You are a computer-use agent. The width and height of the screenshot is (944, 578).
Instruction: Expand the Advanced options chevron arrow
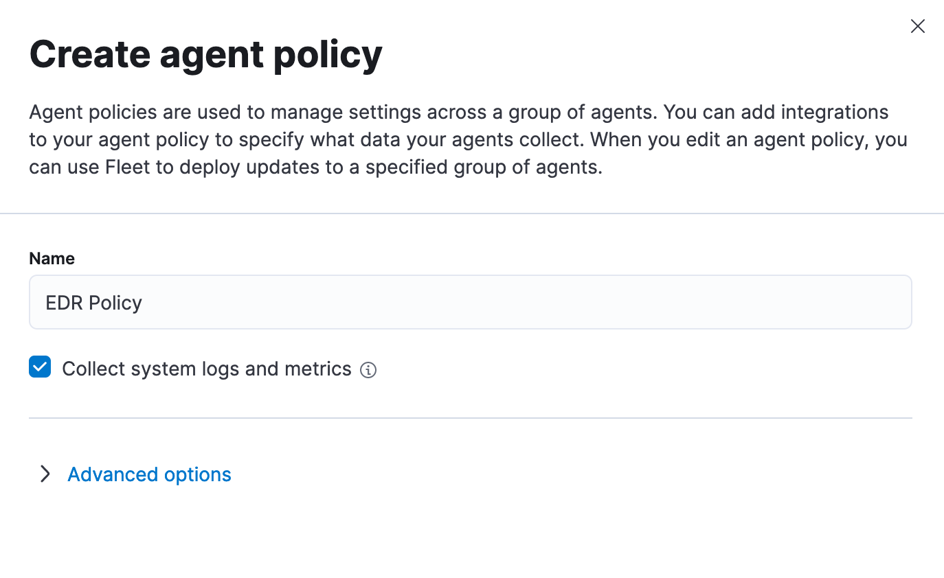pyautogui.click(x=45, y=474)
